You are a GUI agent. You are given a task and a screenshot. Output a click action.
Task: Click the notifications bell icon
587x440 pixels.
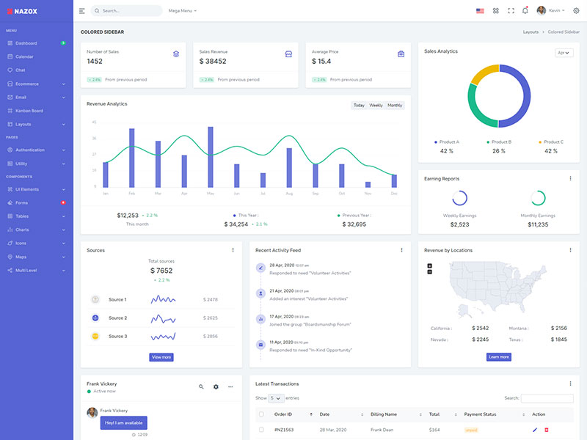[525, 10]
